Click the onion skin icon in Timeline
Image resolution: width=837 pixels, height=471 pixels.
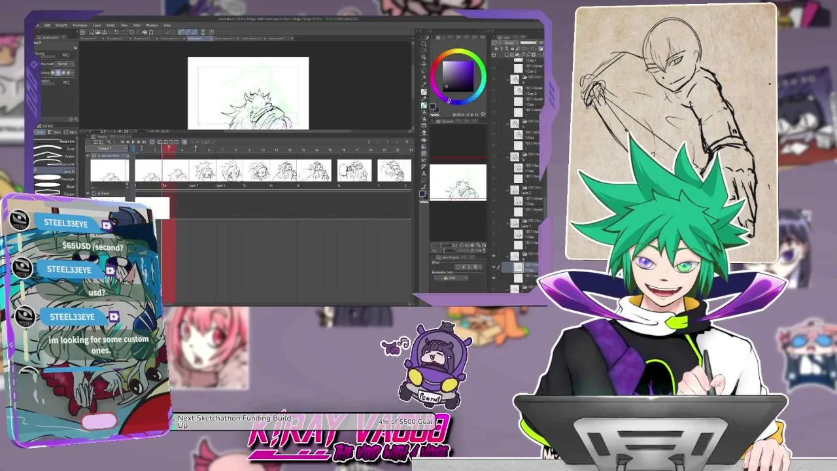point(184,142)
